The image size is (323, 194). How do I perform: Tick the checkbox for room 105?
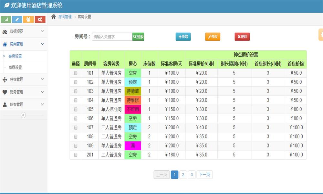[x=76, y=109]
